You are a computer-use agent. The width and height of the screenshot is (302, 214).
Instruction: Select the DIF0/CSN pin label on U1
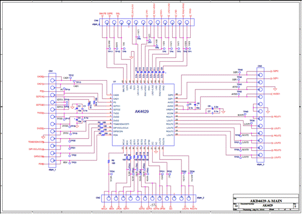click(118, 132)
